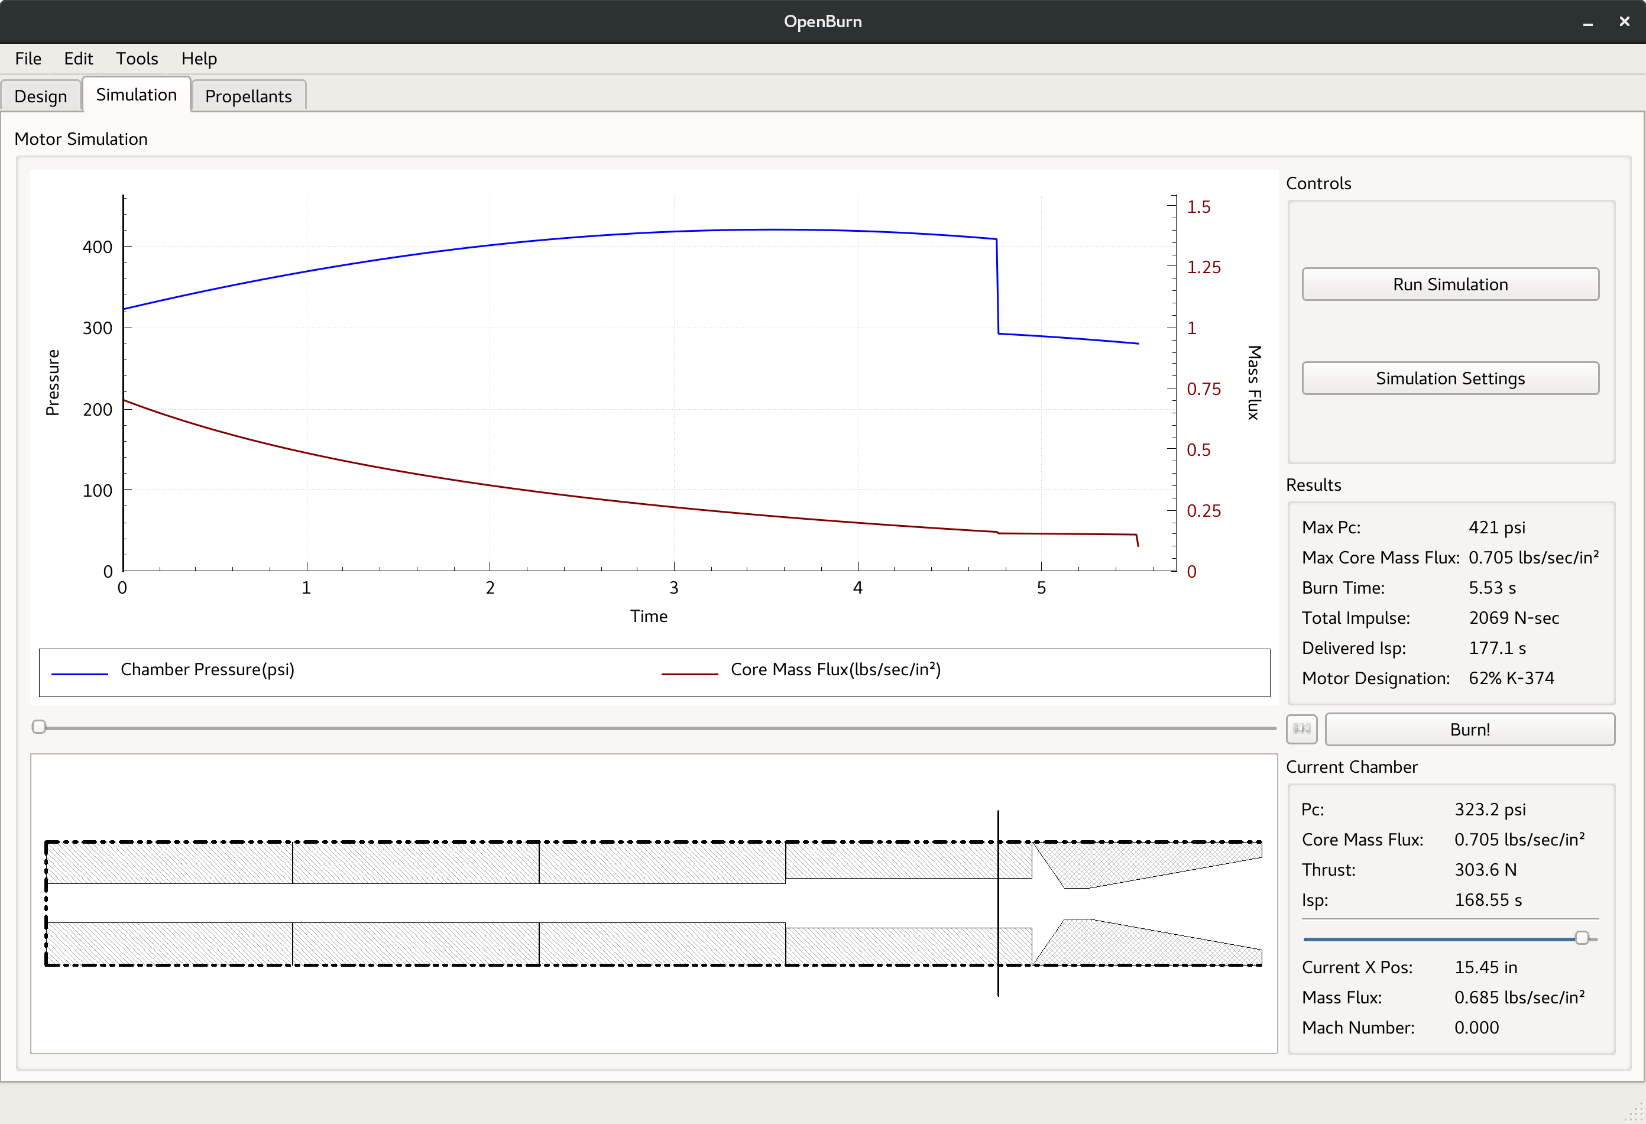Viewport: 1646px width, 1124px height.
Task: Click the Current X Pos value 15.45 in
Action: 1485,967
